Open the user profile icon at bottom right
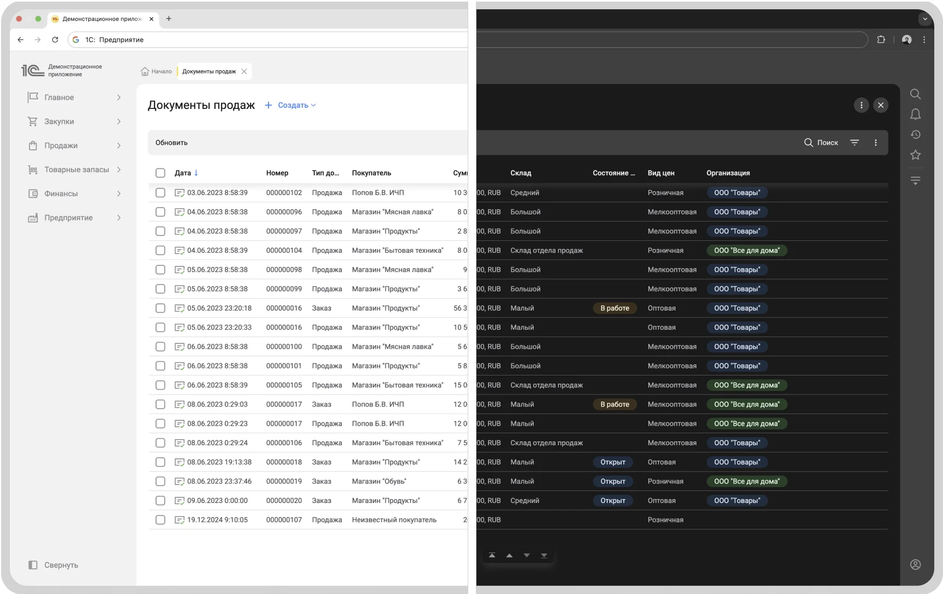The width and height of the screenshot is (943, 594). (915, 565)
